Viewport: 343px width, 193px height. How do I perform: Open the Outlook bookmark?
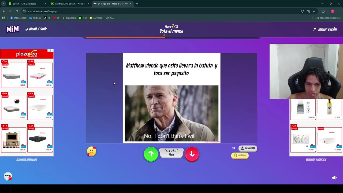(x=35, y=18)
